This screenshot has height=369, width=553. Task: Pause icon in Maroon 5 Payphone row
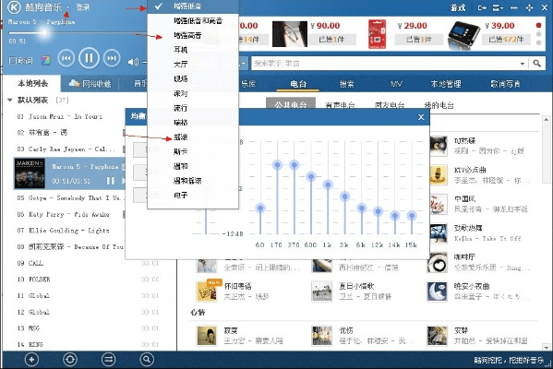pos(111,181)
